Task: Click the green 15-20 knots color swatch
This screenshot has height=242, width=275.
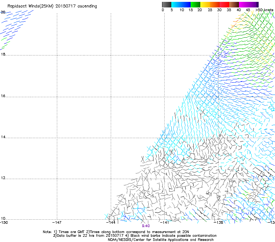Action: (x=195, y=4)
